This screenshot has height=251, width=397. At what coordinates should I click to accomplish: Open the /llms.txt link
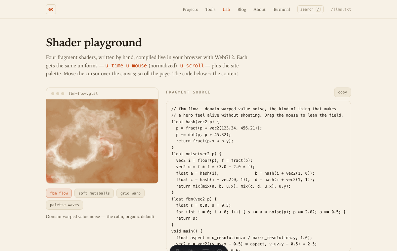[x=341, y=9]
